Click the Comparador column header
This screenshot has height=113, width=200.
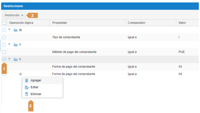click(x=136, y=23)
